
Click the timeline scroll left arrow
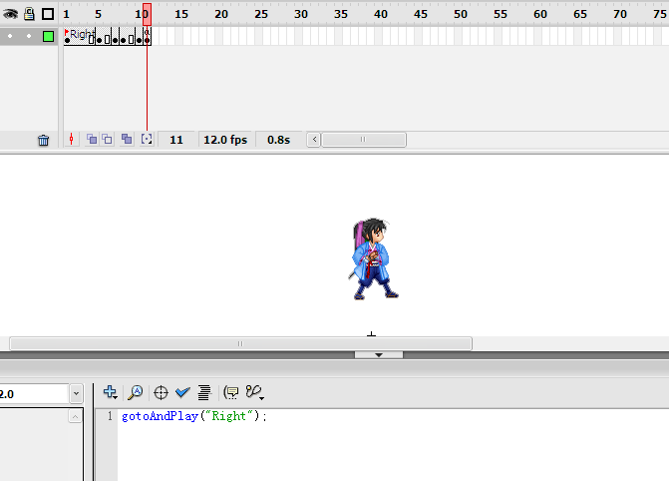[x=314, y=140]
